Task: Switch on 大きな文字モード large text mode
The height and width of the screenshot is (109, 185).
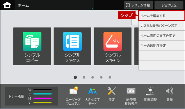Action: pos(92,96)
